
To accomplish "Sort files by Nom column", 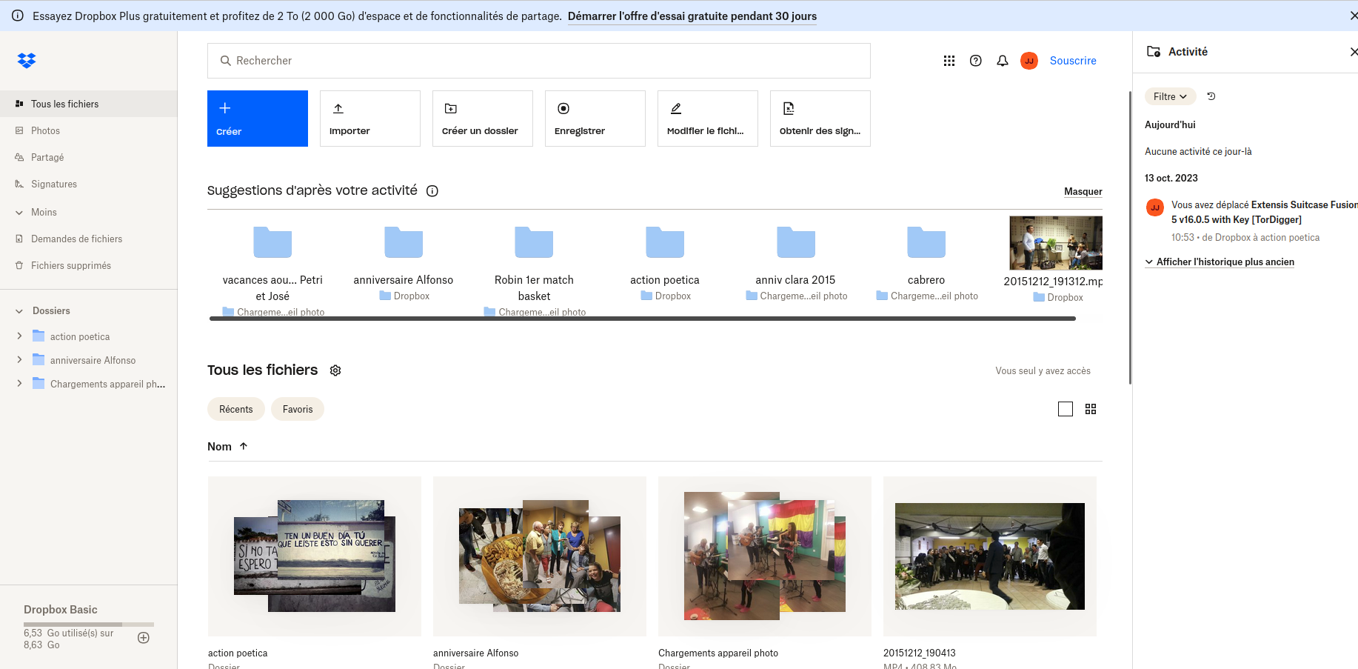I will click(x=227, y=446).
